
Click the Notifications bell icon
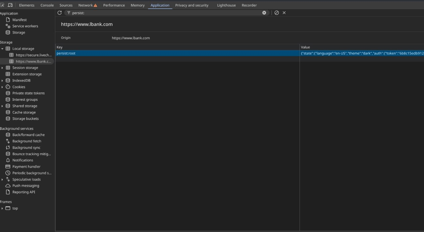pos(8,160)
